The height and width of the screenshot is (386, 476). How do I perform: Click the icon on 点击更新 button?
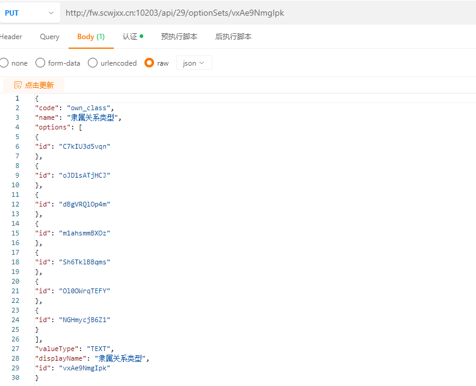coord(18,85)
